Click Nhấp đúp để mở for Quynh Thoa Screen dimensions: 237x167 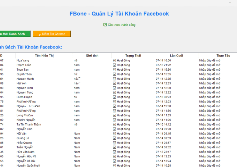coord(209,74)
